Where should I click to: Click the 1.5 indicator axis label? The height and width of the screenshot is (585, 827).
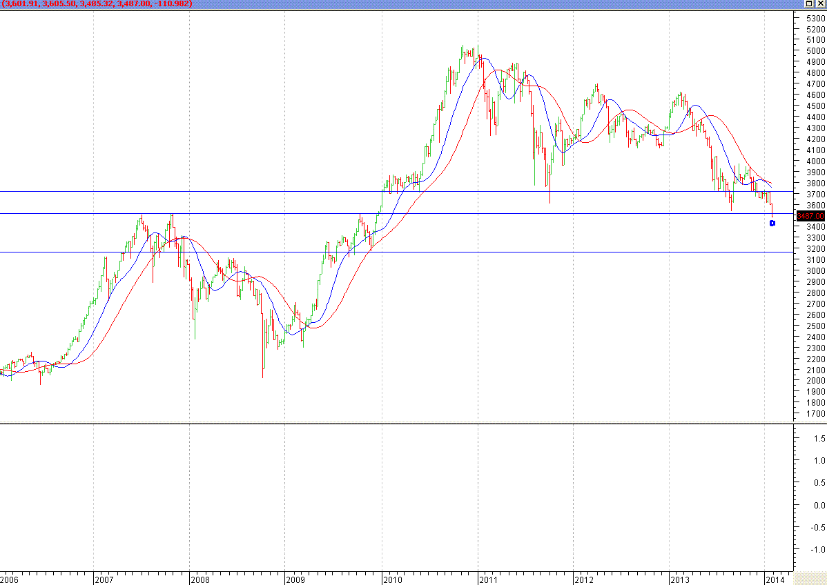819,439
